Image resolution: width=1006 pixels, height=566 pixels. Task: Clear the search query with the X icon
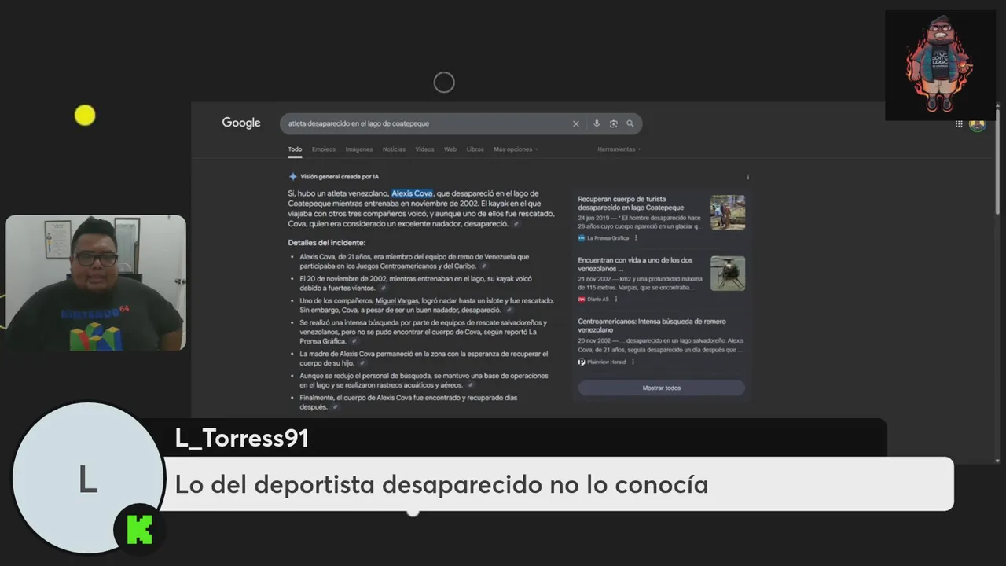[575, 123]
